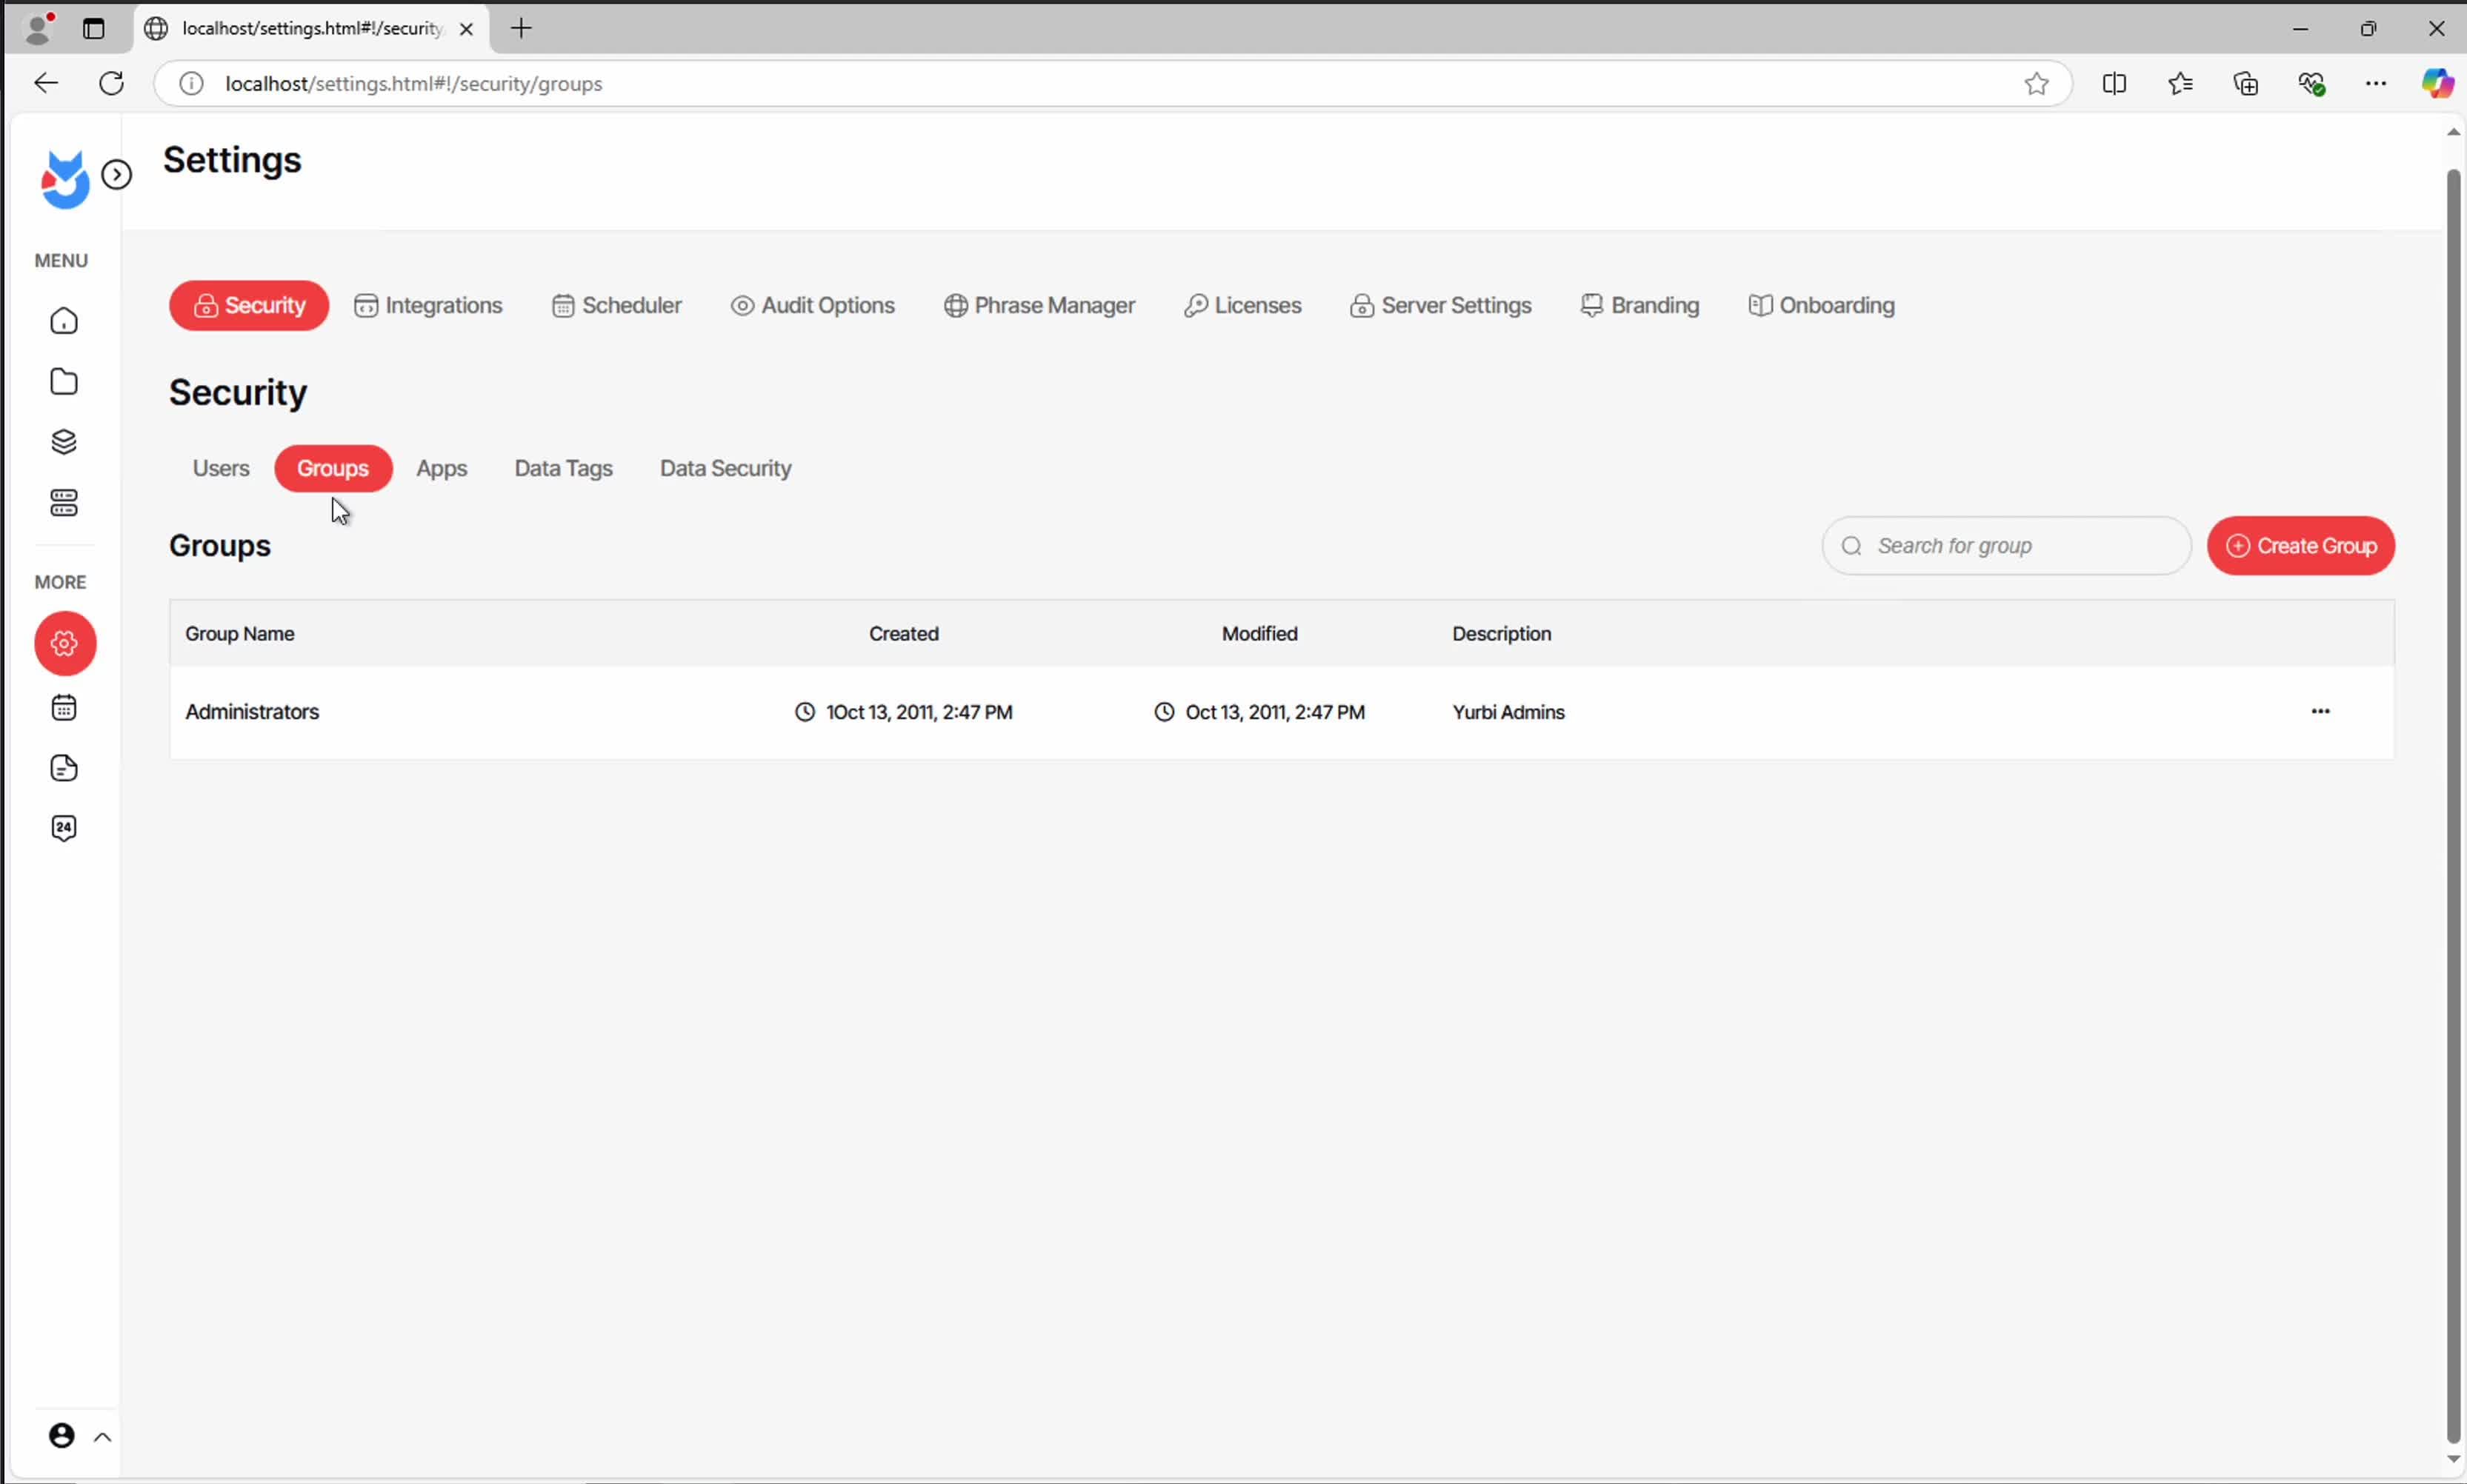This screenshot has height=1484, width=2467.
Task: Click the document report sidebar icon
Action: tap(64, 768)
